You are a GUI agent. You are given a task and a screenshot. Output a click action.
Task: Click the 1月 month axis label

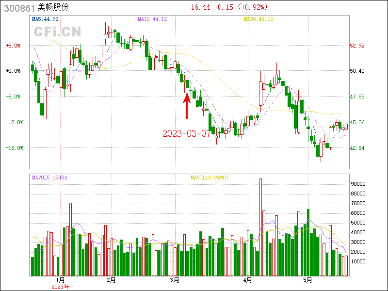pos(61,280)
